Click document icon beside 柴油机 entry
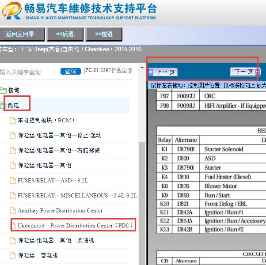Screen dimensions: 266x265 [x=13, y=241]
